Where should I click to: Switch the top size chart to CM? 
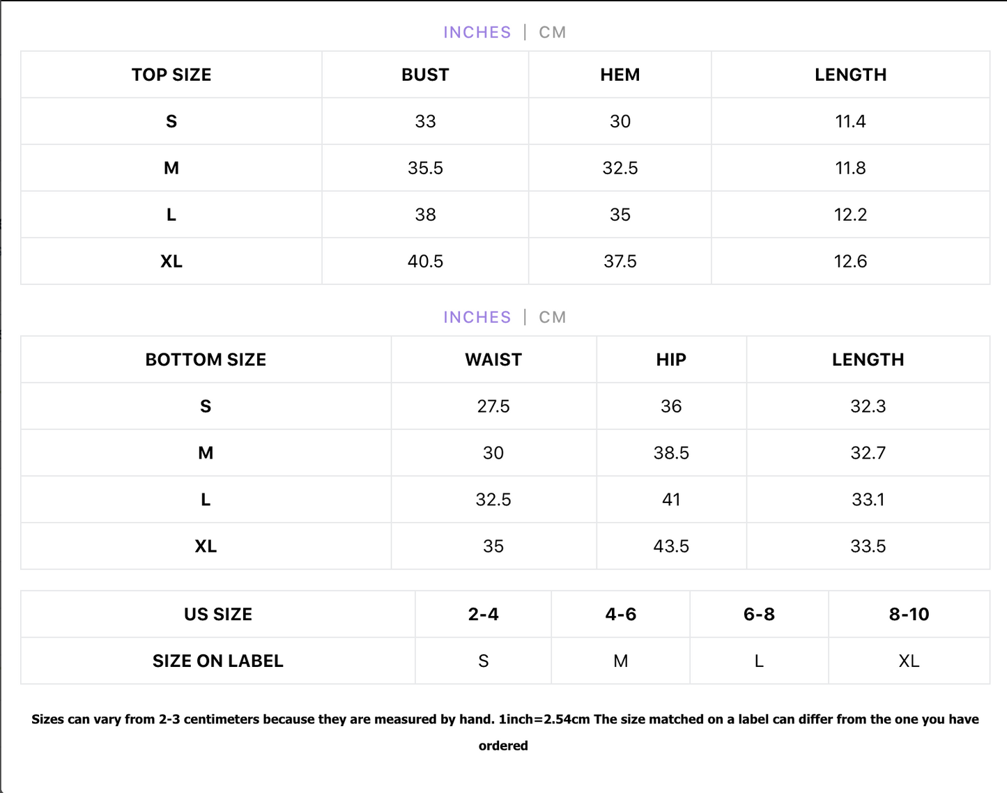(x=552, y=33)
